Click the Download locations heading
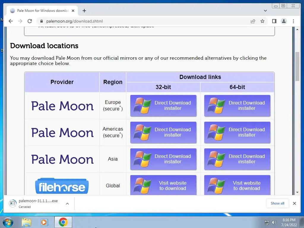 click(x=44, y=46)
